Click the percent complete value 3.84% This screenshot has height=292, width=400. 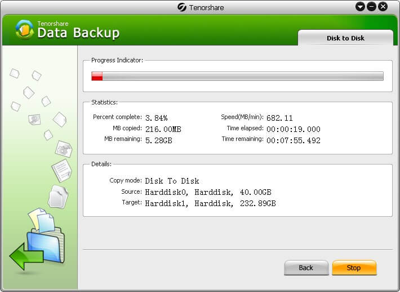tap(157, 118)
